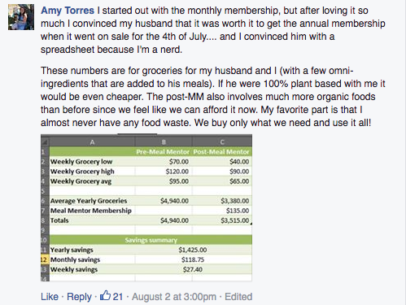Select column C header in spreadsheet image
The image size is (406, 305).
pyautogui.click(x=222, y=142)
